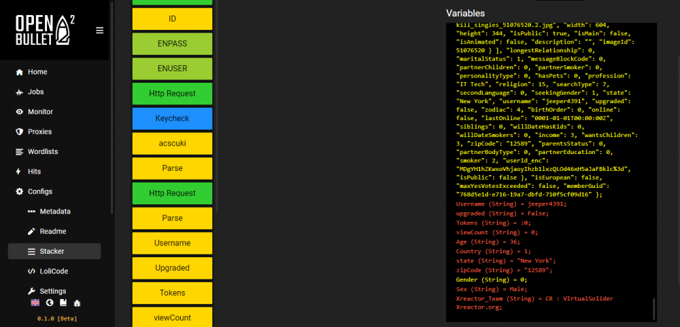Click the "0.1.0 [Beta]" version label
Screen dimensions: 680x327
57,319
